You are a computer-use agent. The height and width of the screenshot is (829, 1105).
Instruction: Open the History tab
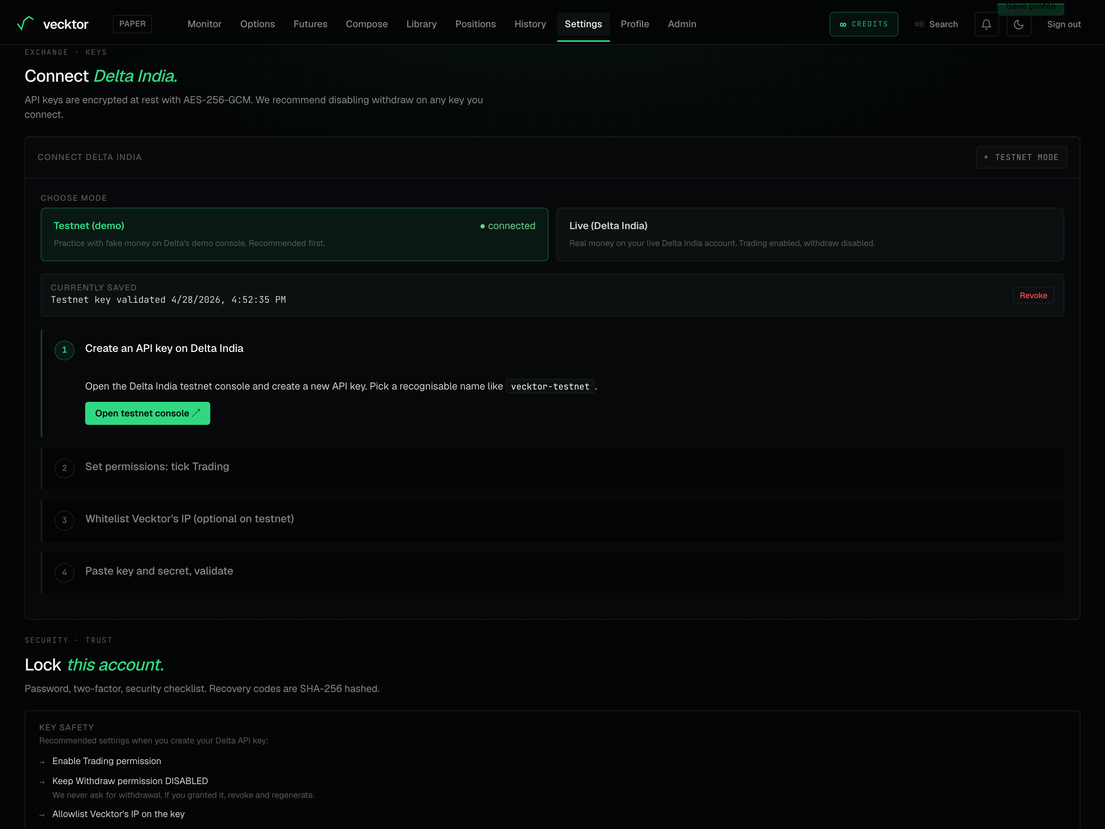(530, 24)
